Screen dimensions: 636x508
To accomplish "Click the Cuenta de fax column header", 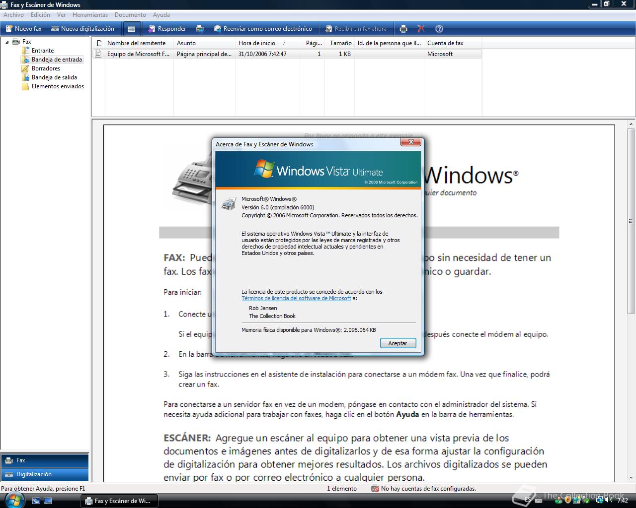I will pos(453,43).
